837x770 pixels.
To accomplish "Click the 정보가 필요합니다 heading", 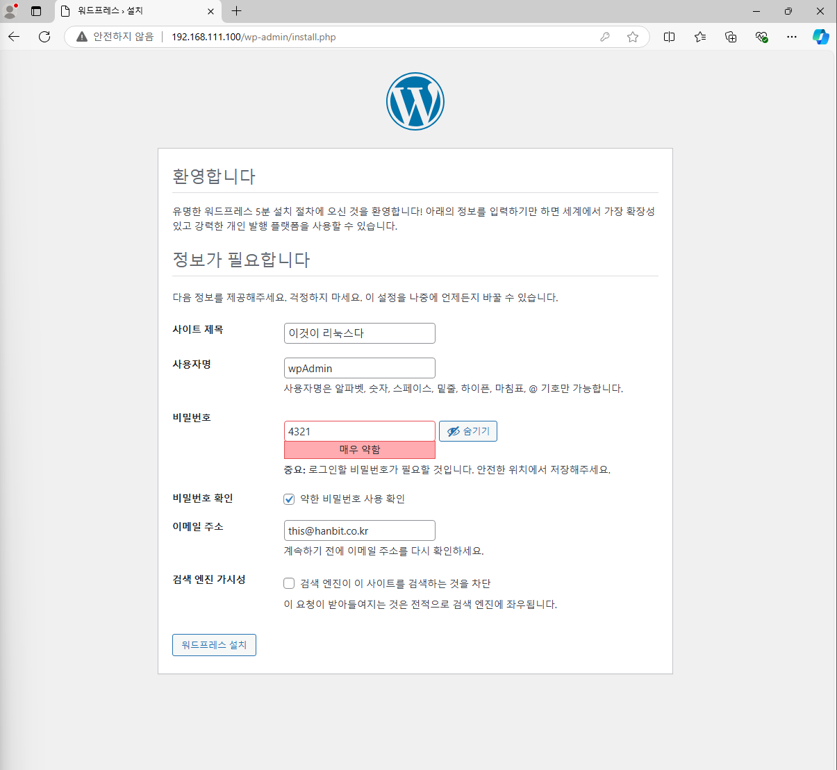I will (241, 260).
